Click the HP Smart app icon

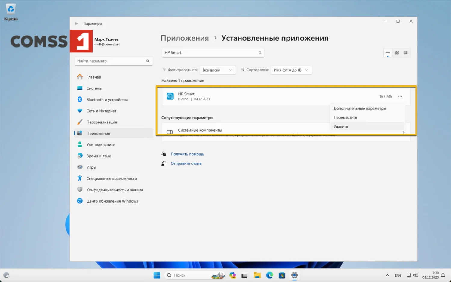click(170, 96)
